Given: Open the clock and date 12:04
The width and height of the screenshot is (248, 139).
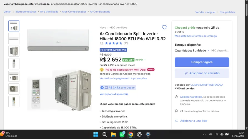Looking at the screenshot, I should click(x=238, y=134).
